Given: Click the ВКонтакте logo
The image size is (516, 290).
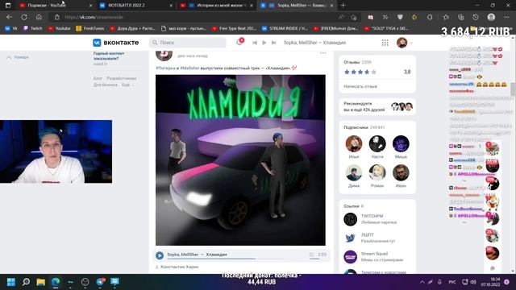Looking at the screenshot, I should point(115,43).
